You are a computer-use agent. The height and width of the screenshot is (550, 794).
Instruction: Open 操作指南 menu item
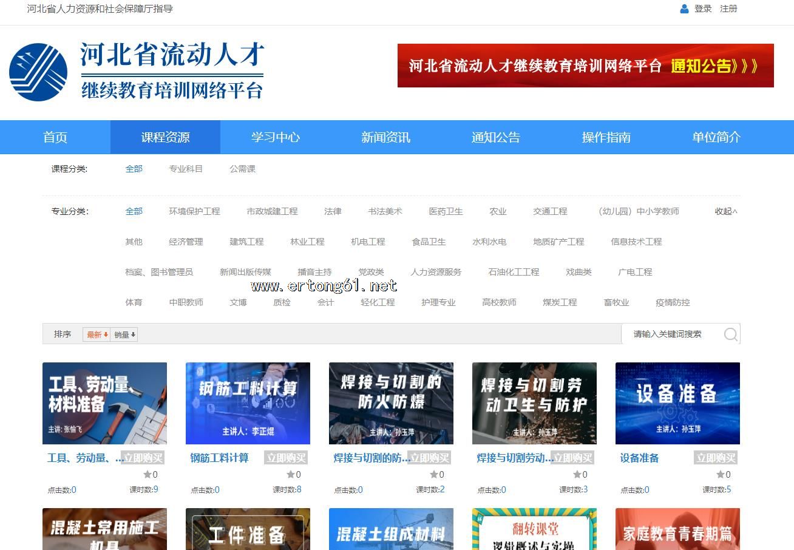pyautogui.click(x=606, y=137)
